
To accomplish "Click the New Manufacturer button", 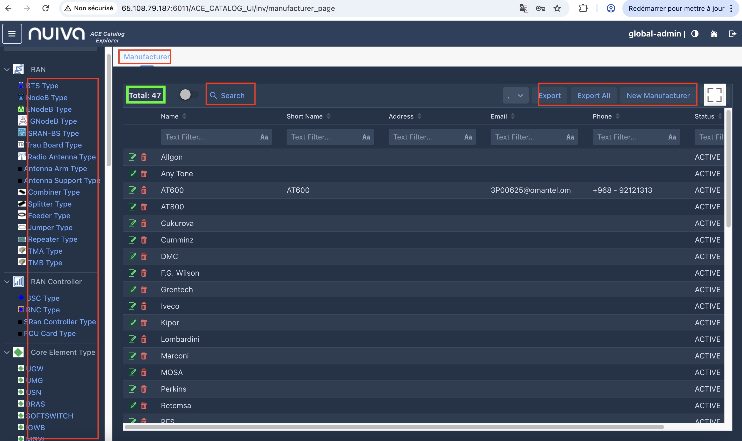I will point(658,95).
